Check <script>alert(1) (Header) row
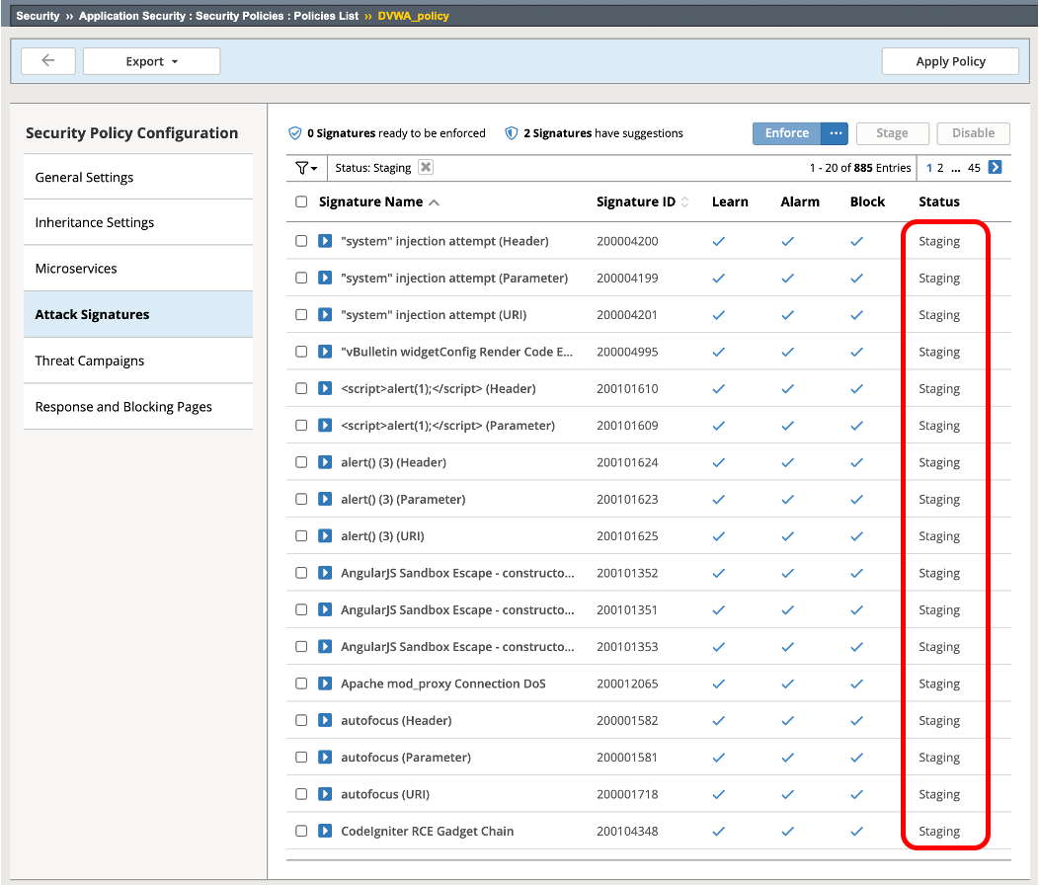Screen dimensions: 1039x885 pos(301,388)
